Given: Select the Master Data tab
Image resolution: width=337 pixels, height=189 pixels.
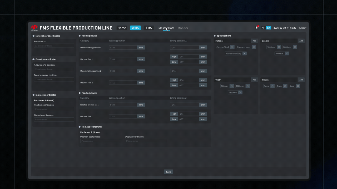Looking at the screenshot, I should (166, 28).
